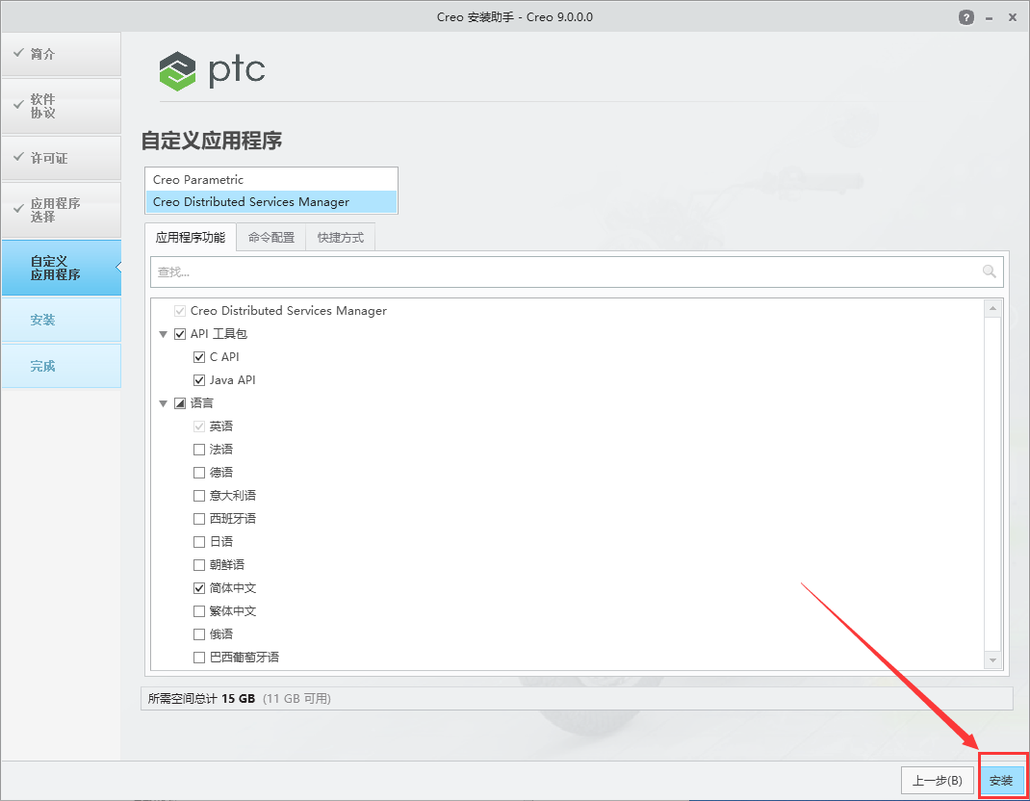This screenshot has height=801, width=1030.
Task: Select Creo Parametric in the application list
Action: tap(270, 179)
